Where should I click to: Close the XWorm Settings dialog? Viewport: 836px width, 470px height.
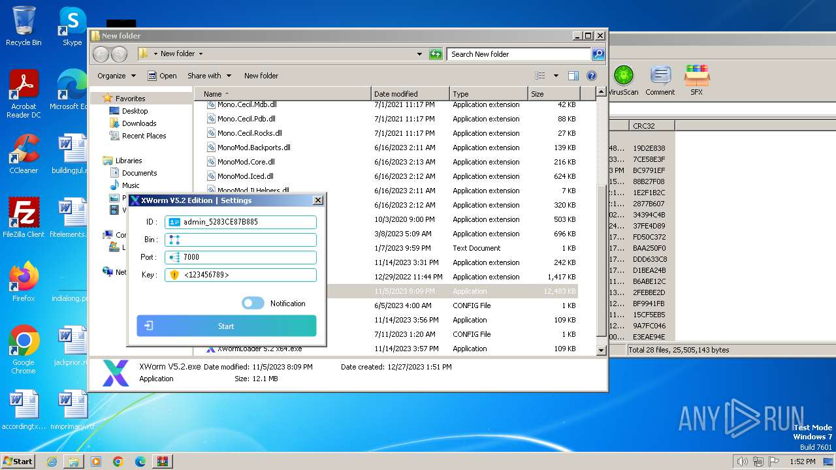318,200
